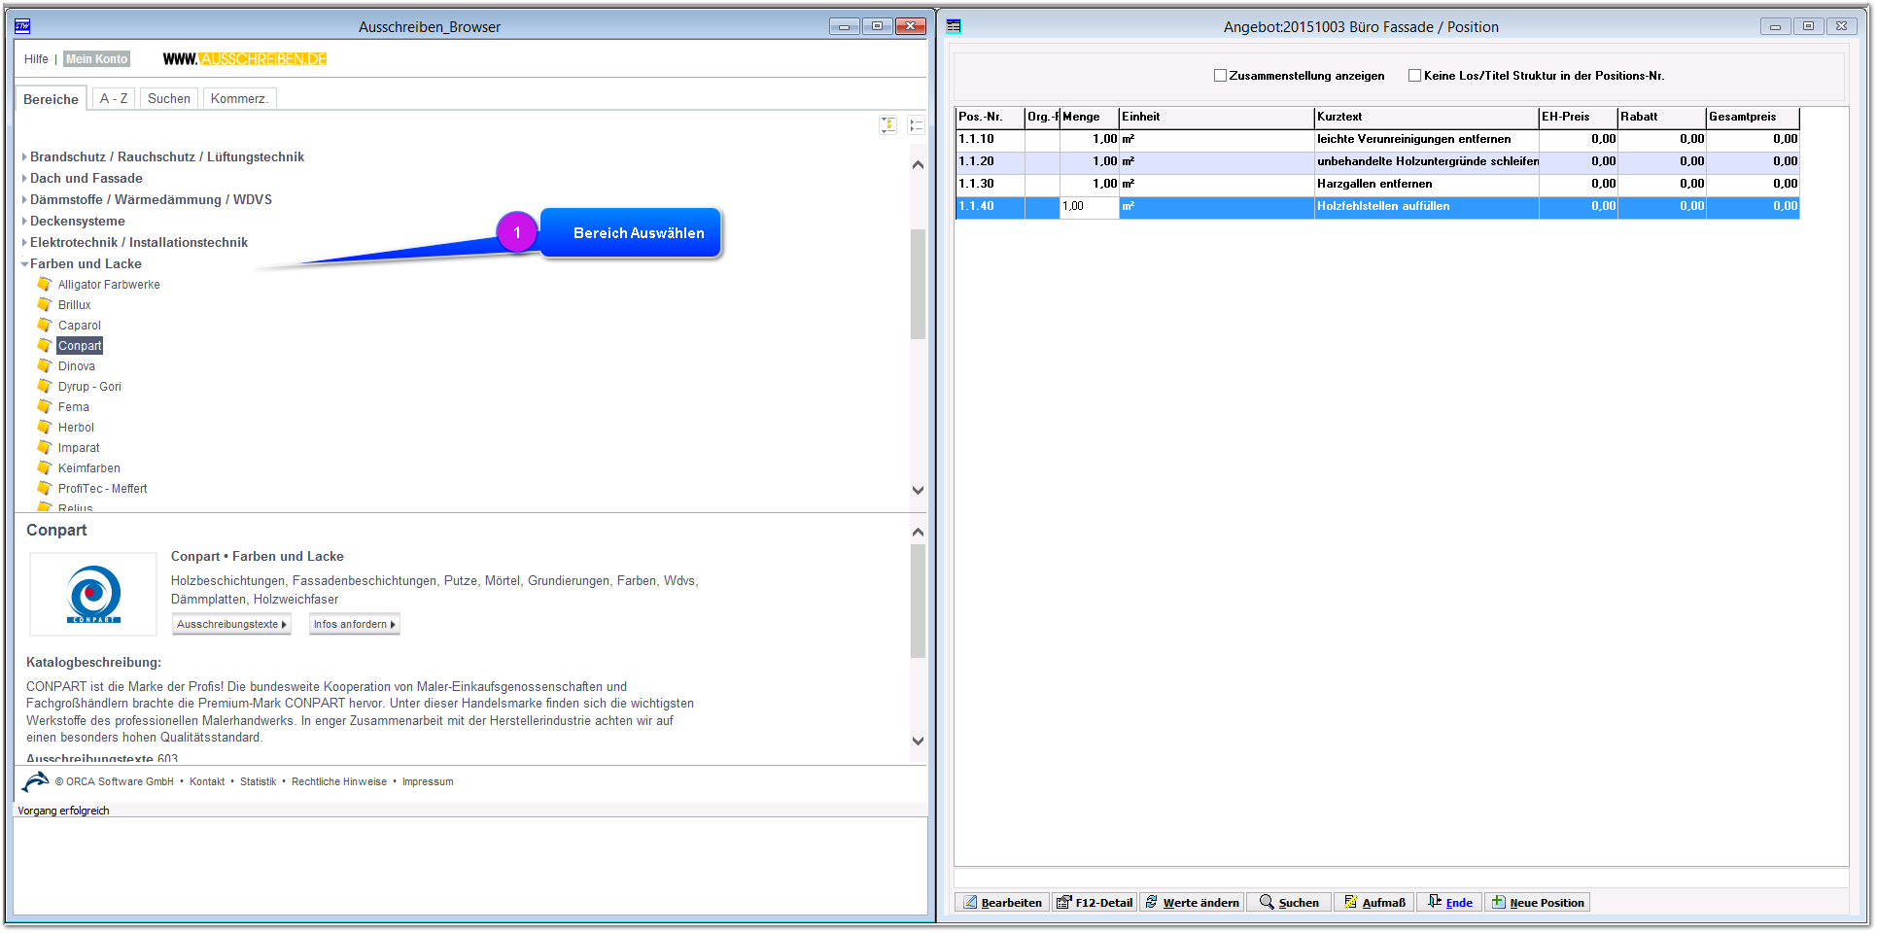Image resolution: width=1877 pixels, height=933 pixels.
Task: Click the Gesamtpreis column header
Action: point(1753,117)
